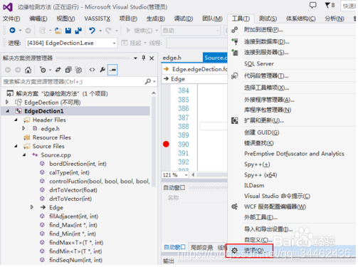The height and width of the screenshot is (267, 358).
Task: Select the Resource Files folder
Action: [x=51, y=137]
